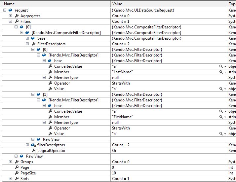Select the [Kendo.Mvc.CompositeFilterDescriptor] row

pos(66,33)
